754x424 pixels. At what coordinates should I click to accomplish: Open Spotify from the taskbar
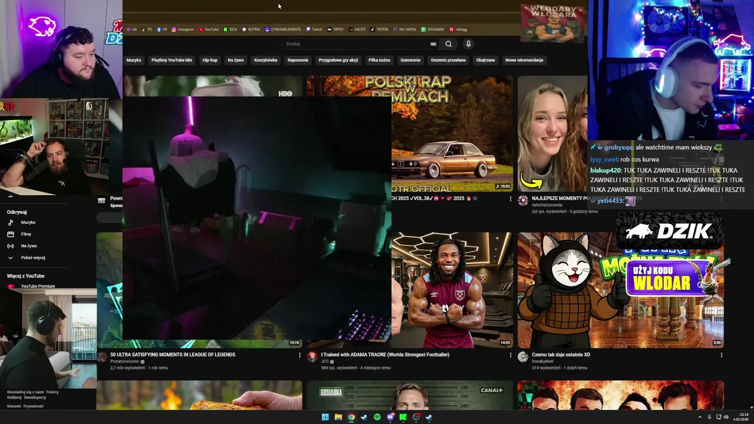[377, 417]
